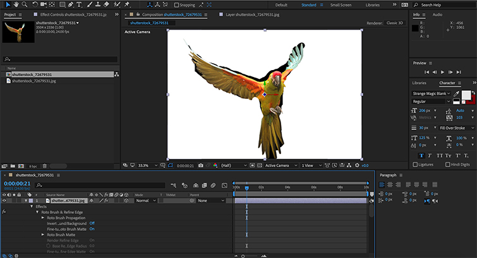
Task: Switch to the Small Screen workspace
Action: pyautogui.click(x=341, y=5)
